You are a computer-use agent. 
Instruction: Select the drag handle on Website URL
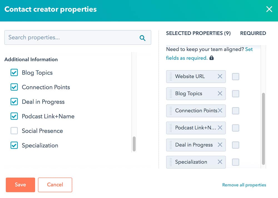pos(170,76)
